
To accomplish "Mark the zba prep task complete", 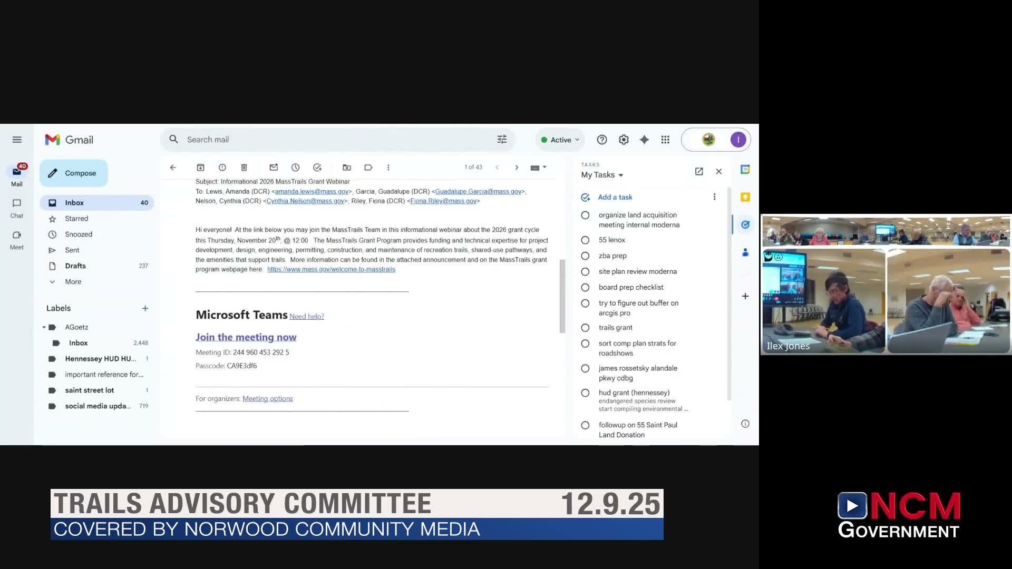I will tap(585, 256).
